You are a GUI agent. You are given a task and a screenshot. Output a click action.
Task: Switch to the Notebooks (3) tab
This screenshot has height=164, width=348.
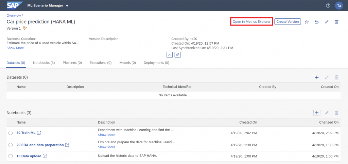(44, 63)
